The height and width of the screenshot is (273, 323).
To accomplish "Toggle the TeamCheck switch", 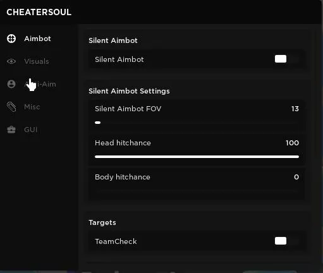I will (286, 241).
